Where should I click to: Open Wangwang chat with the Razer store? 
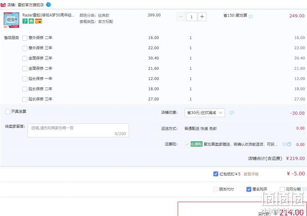[x=48, y=4]
